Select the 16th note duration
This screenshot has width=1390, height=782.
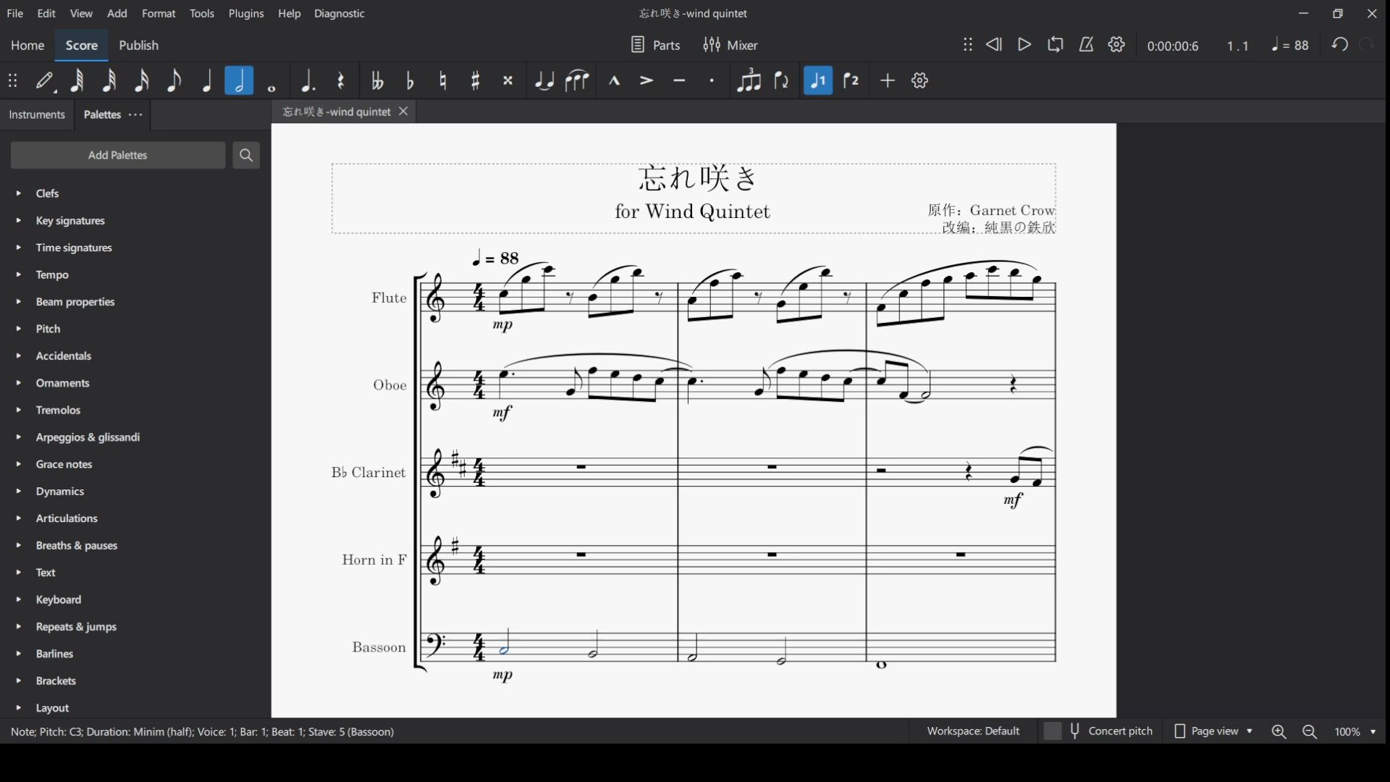(142, 80)
